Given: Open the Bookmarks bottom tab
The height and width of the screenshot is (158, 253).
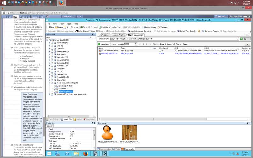Looking at the screenshot, I should pos(90,120).
